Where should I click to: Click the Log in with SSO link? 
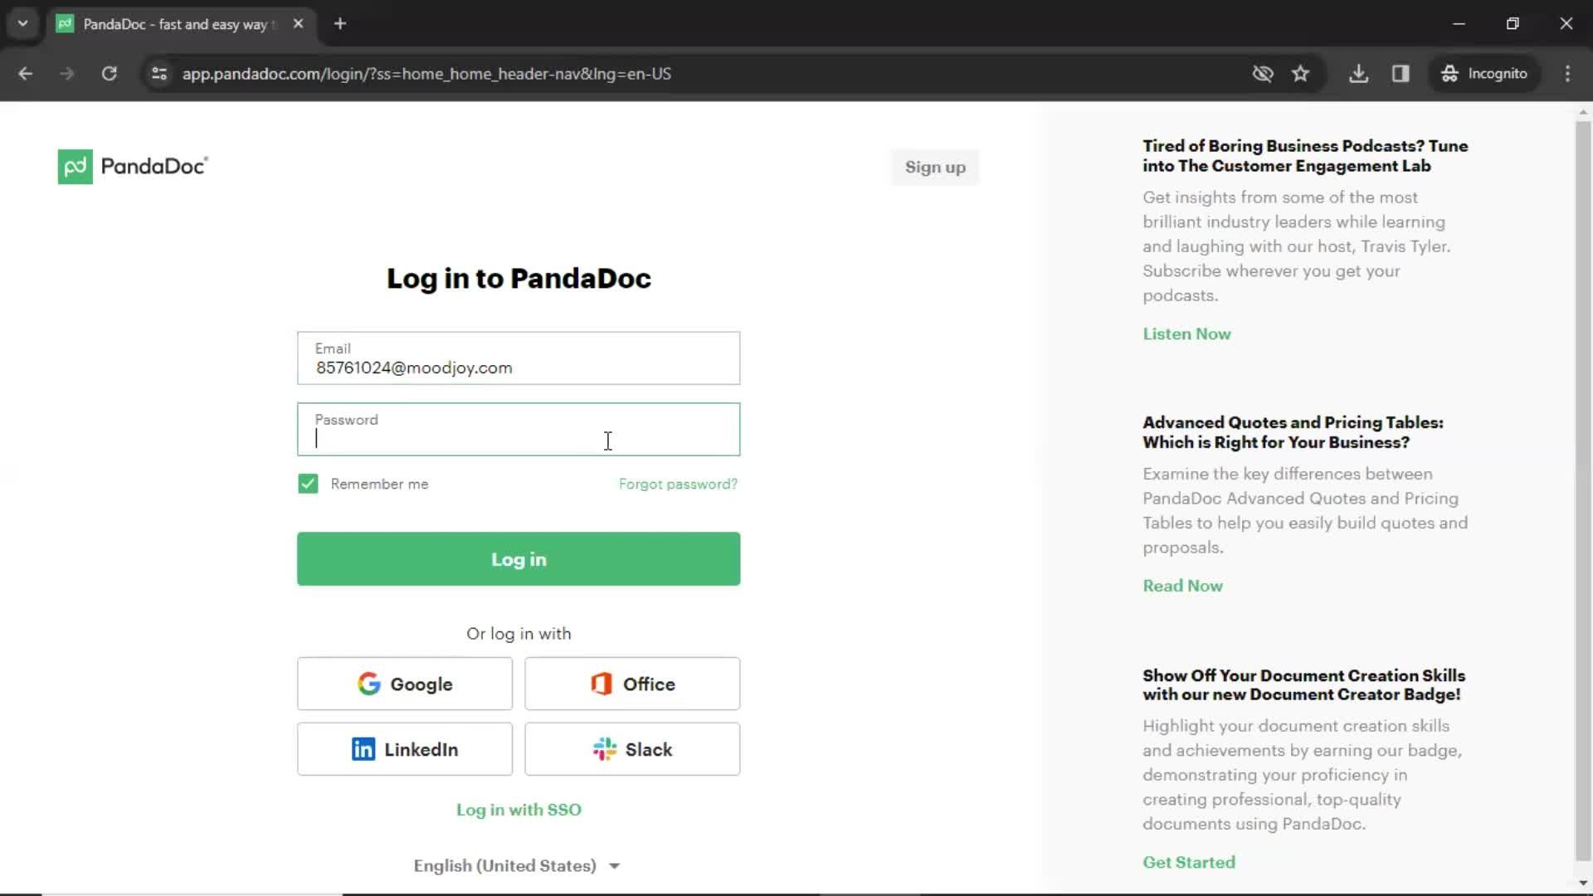click(519, 810)
